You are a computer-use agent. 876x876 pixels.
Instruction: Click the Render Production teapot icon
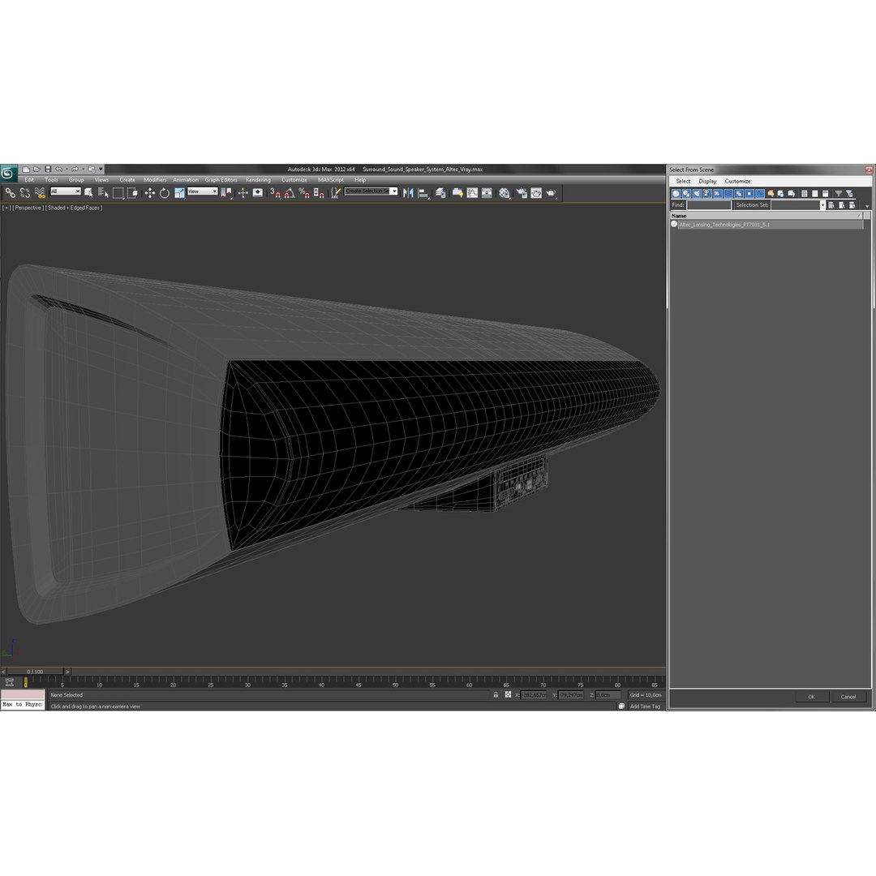click(552, 193)
